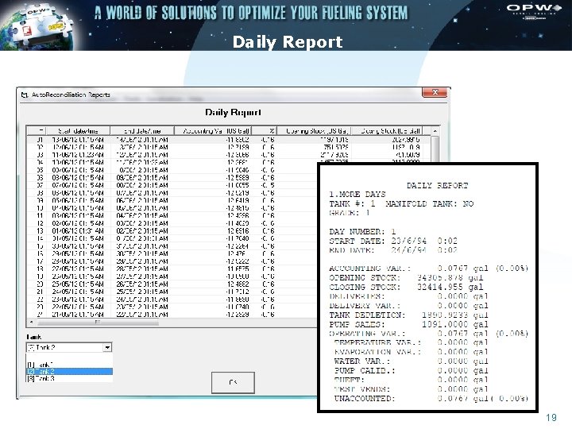
Task: Open the Tank dropdown arrow
Action: 107,347
